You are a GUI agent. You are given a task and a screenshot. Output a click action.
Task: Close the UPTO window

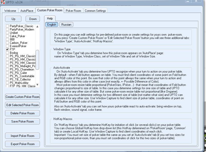click(x=196, y=1)
